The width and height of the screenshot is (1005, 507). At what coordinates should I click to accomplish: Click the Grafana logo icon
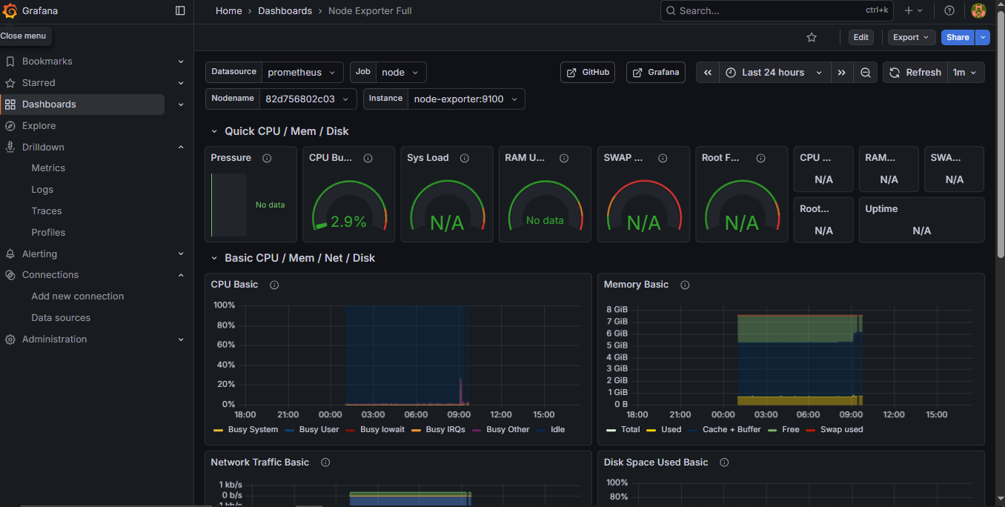[10, 10]
